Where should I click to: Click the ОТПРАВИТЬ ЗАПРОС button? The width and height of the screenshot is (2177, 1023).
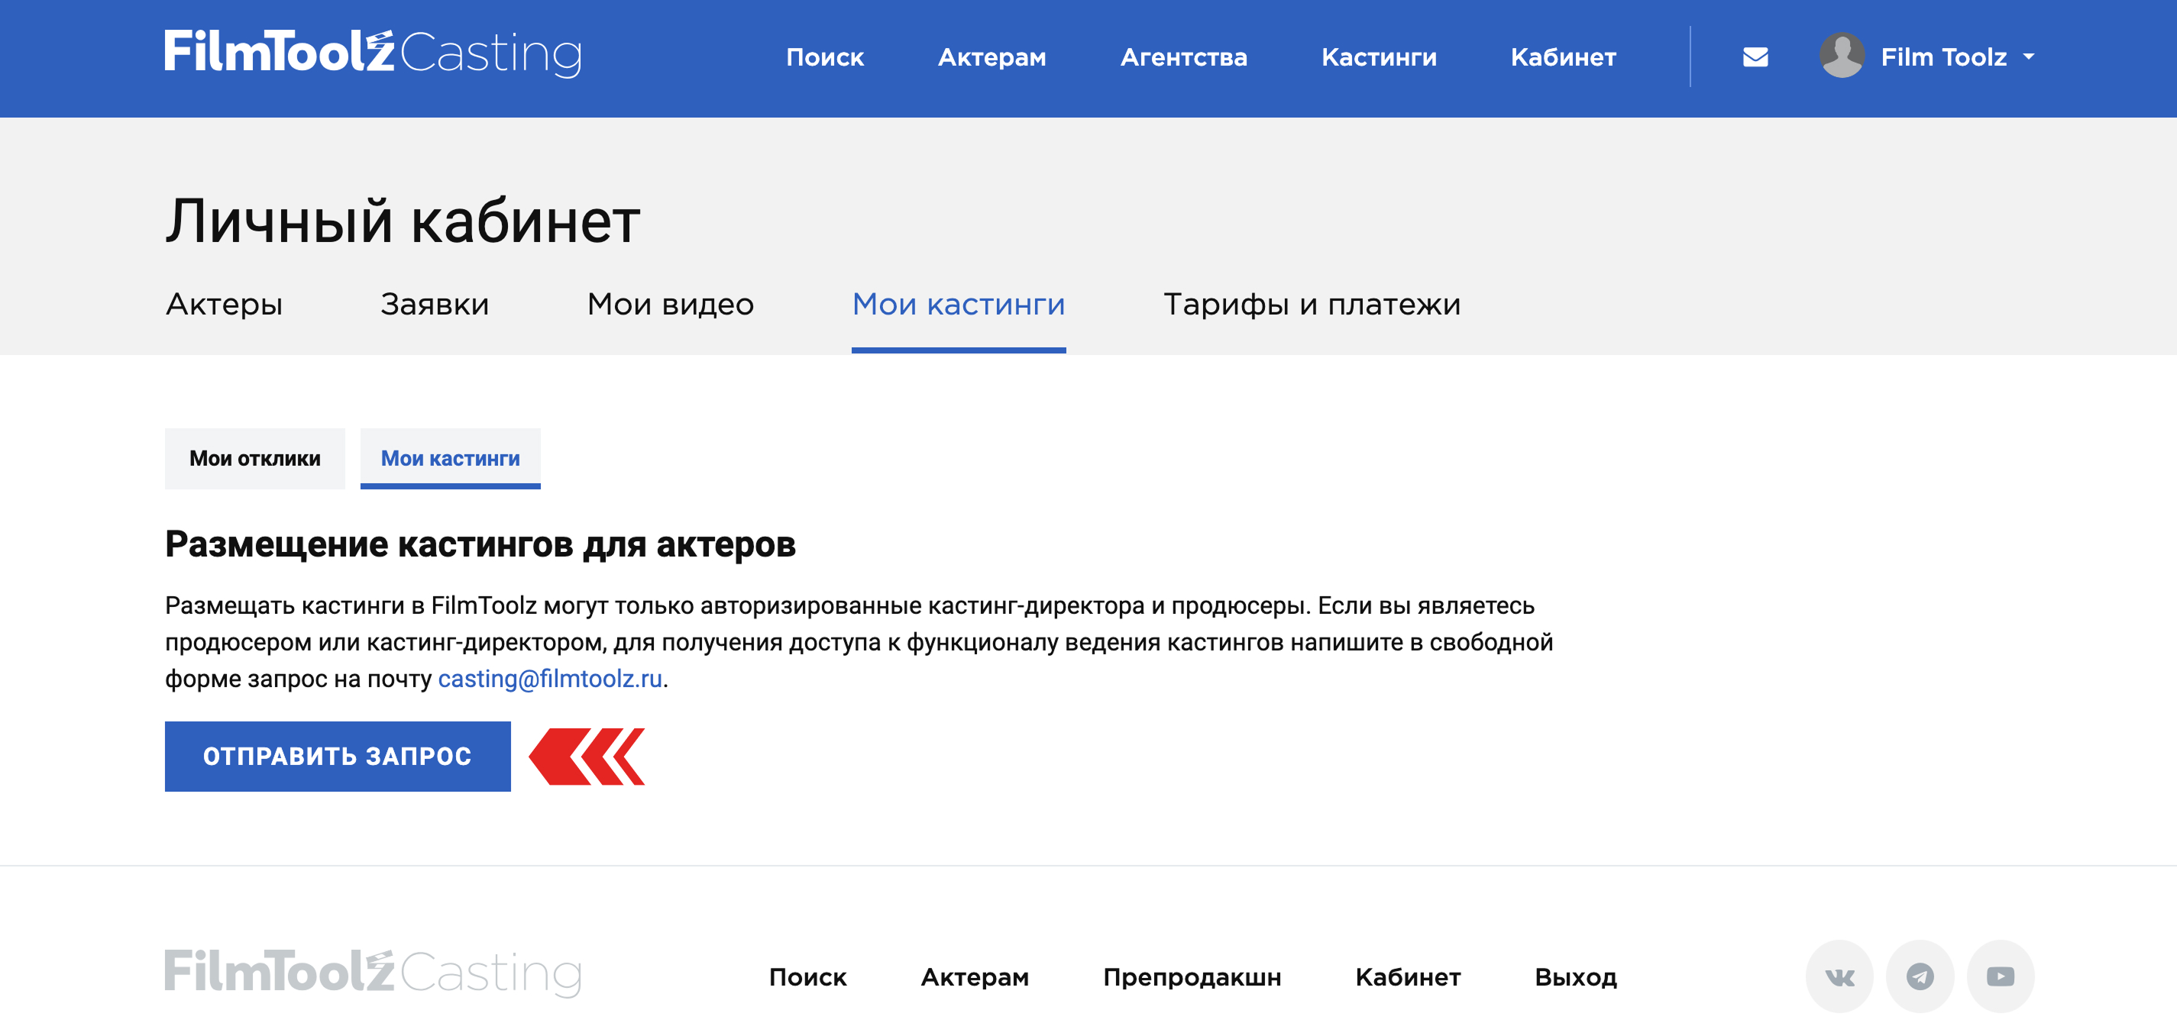[x=337, y=756]
